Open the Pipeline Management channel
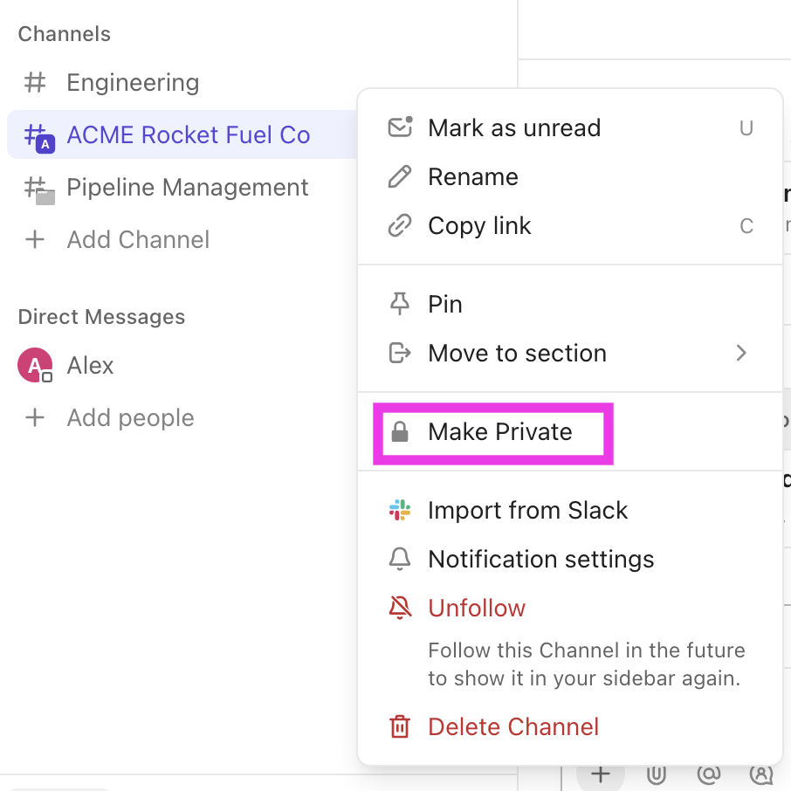Screen dimensions: 791x791 [187, 188]
